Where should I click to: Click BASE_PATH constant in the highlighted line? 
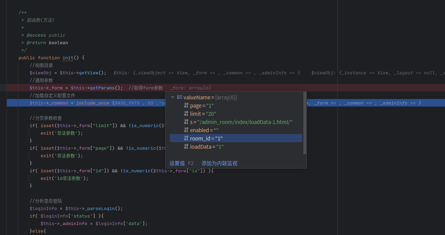point(127,103)
